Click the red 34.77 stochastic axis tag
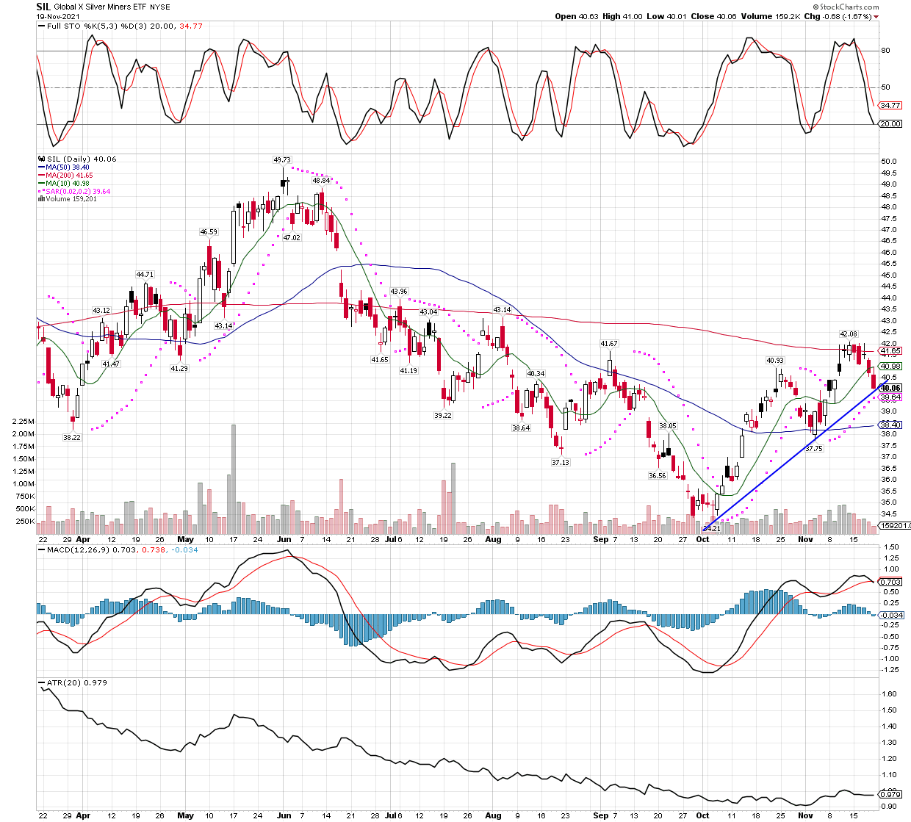Viewport: 911px width, 822px height. click(x=890, y=106)
